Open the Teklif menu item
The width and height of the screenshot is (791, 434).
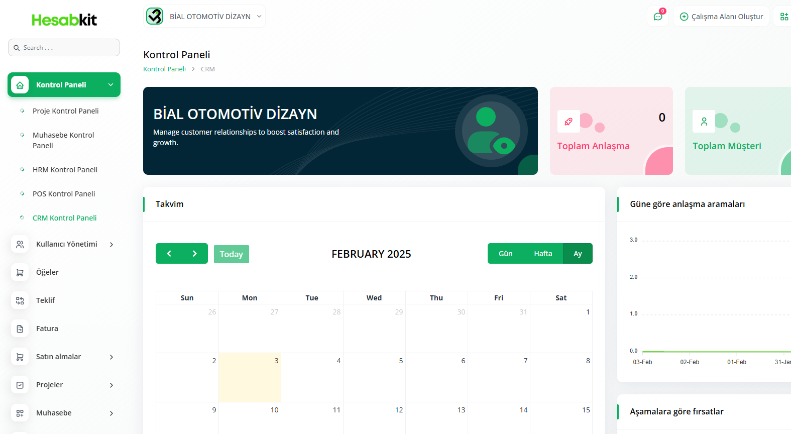(45, 300)
